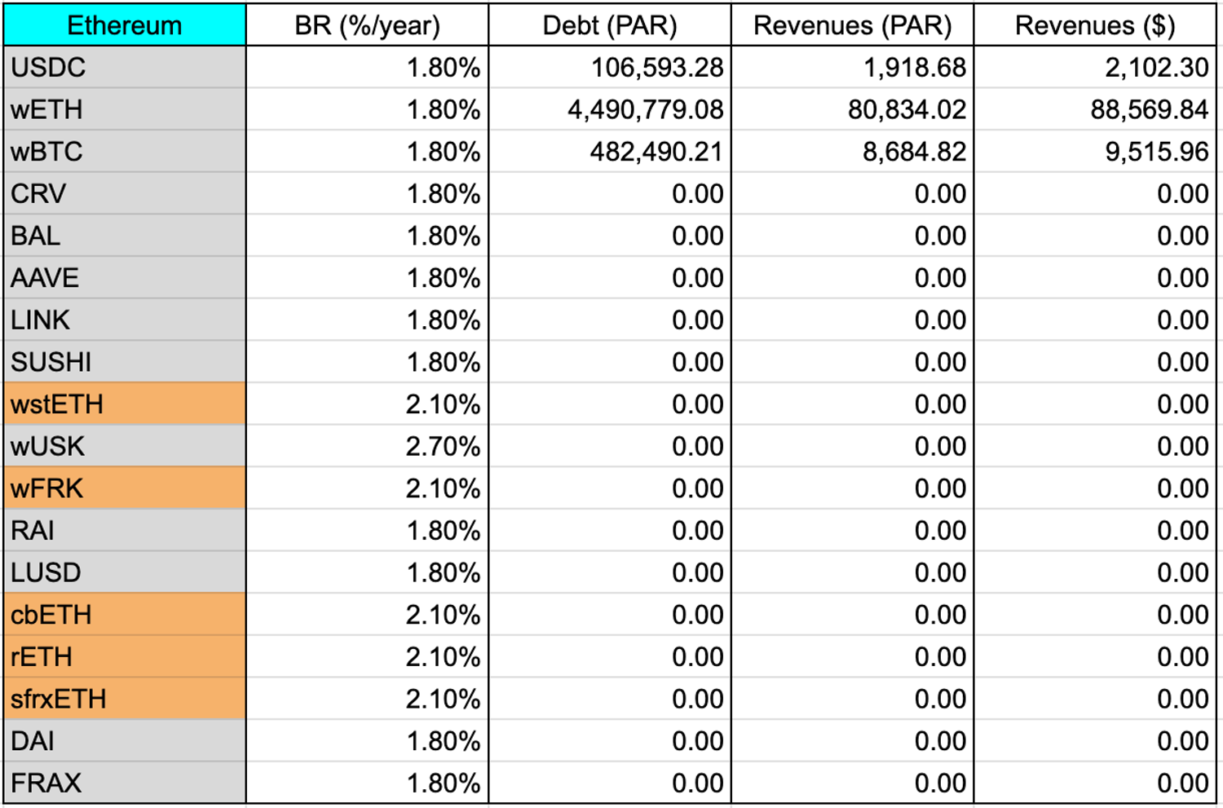This screenshot has height=808, width=1223.
Task: Click the CRV row label
Action: 125,193
